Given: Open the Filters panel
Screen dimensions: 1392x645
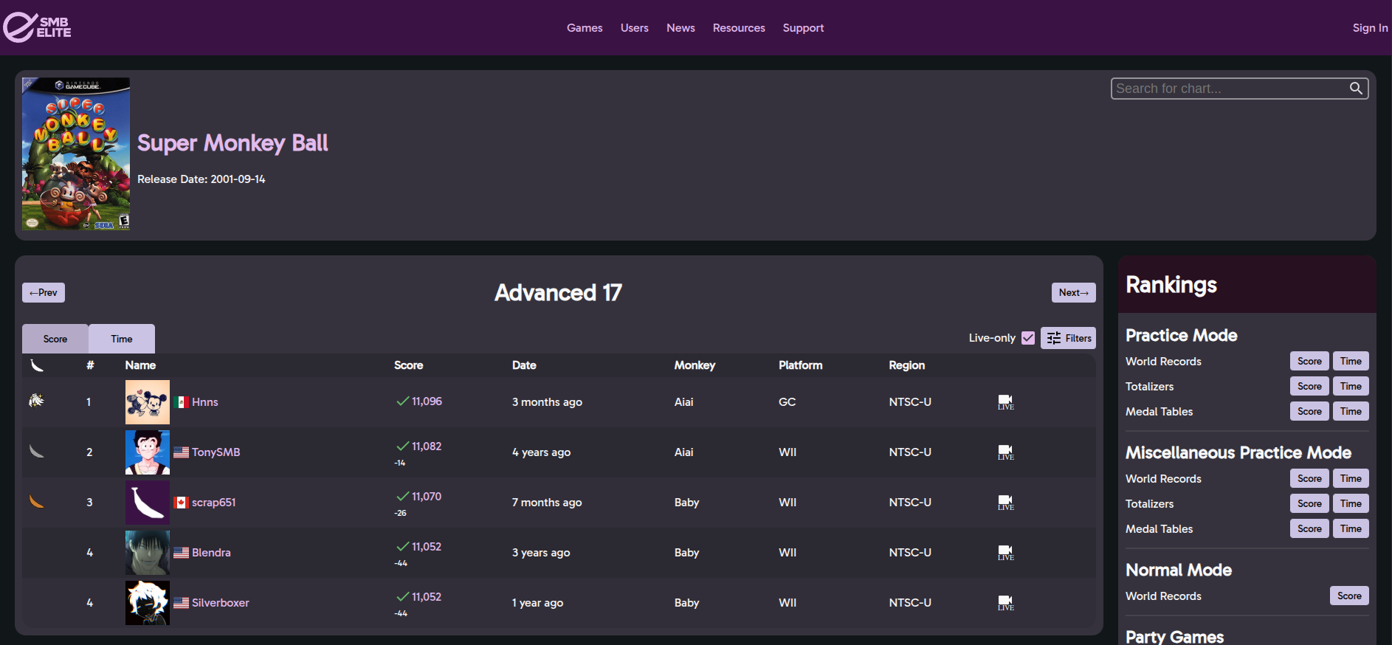Looking at the screenshot, I should [1068, 338].
